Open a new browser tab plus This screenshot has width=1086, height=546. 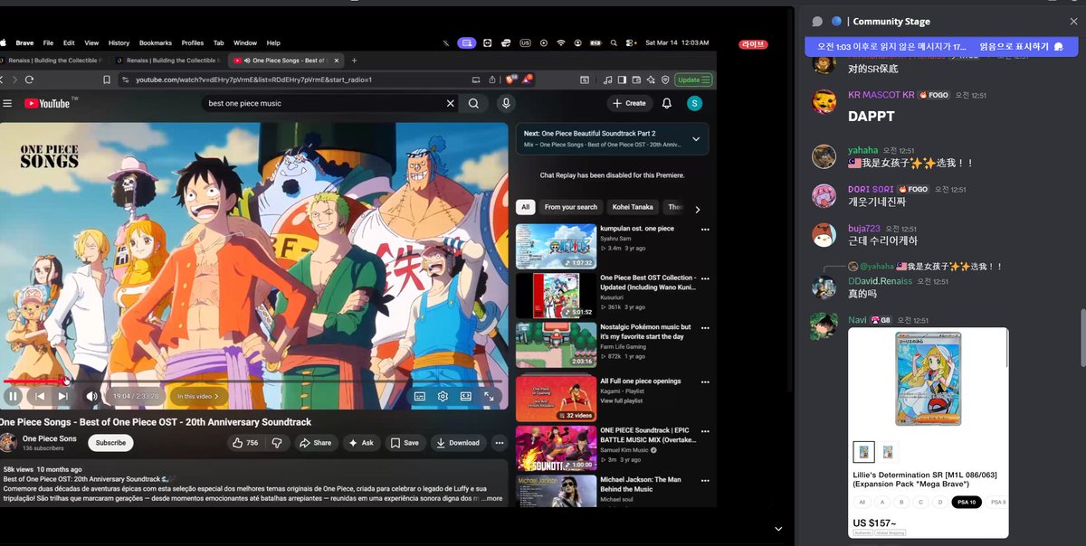click(354, 61)
